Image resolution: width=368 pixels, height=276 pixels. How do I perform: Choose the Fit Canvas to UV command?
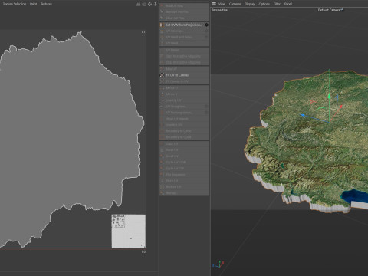(x=184, y=81)
